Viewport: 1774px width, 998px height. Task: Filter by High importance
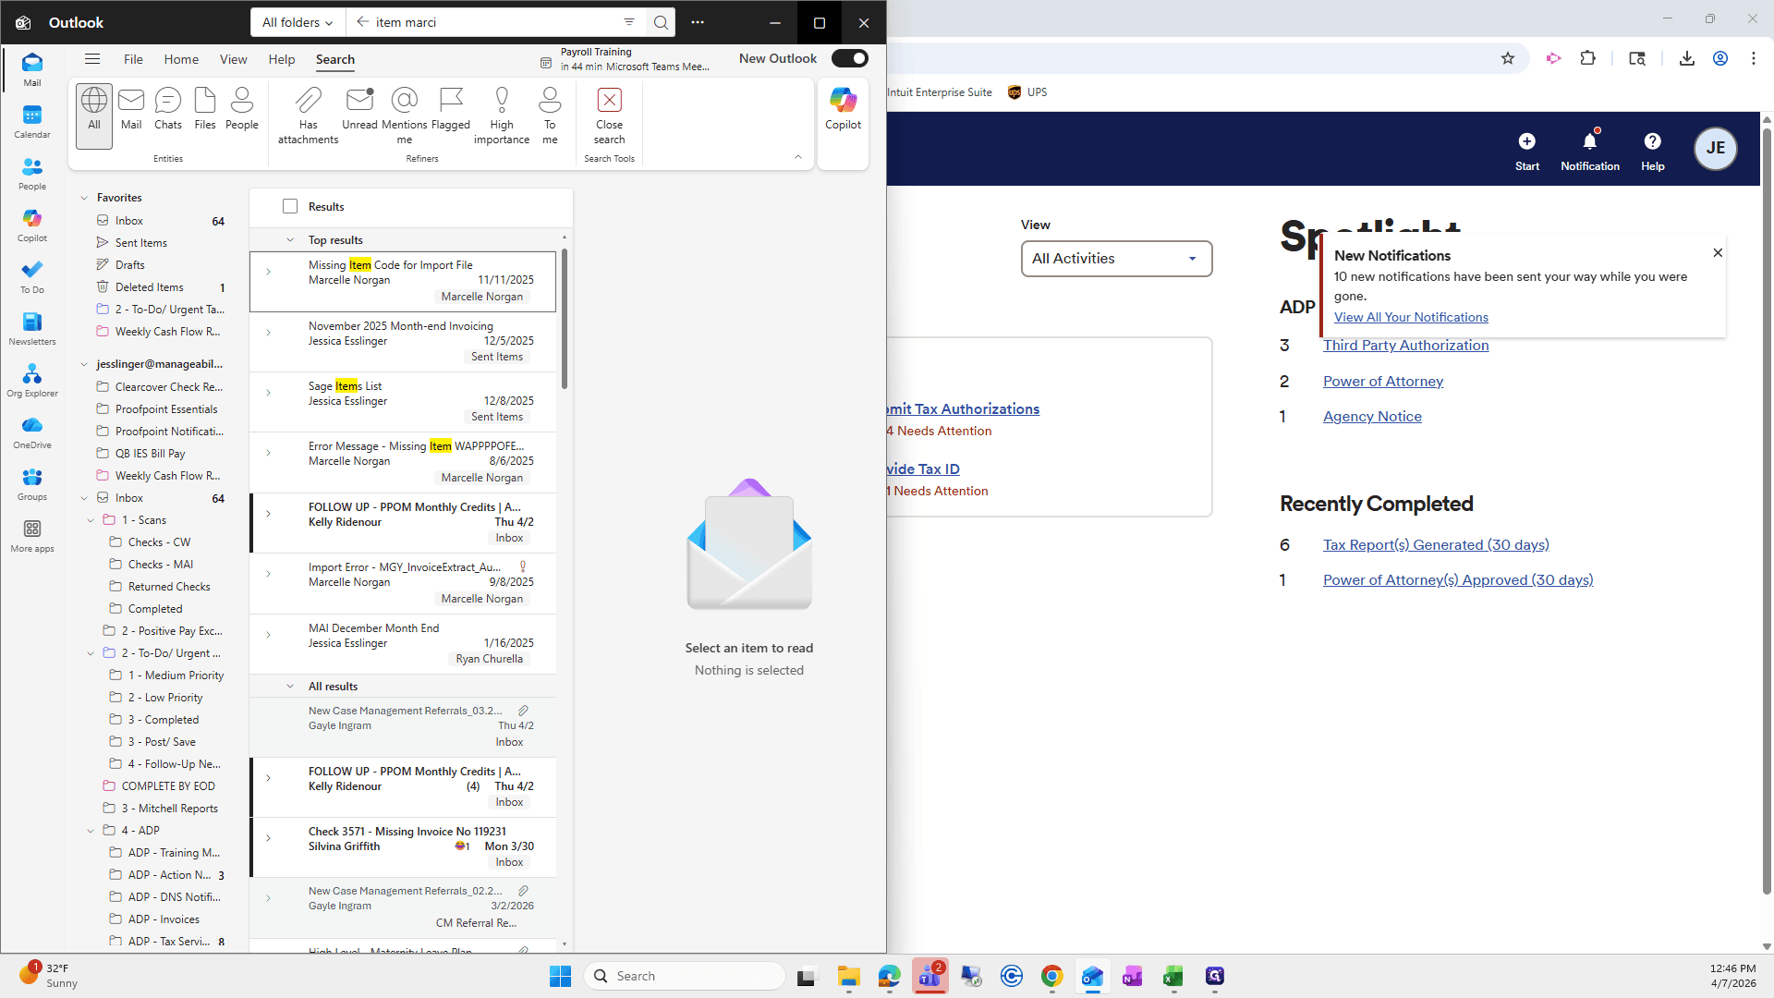(x=502, y=116)
